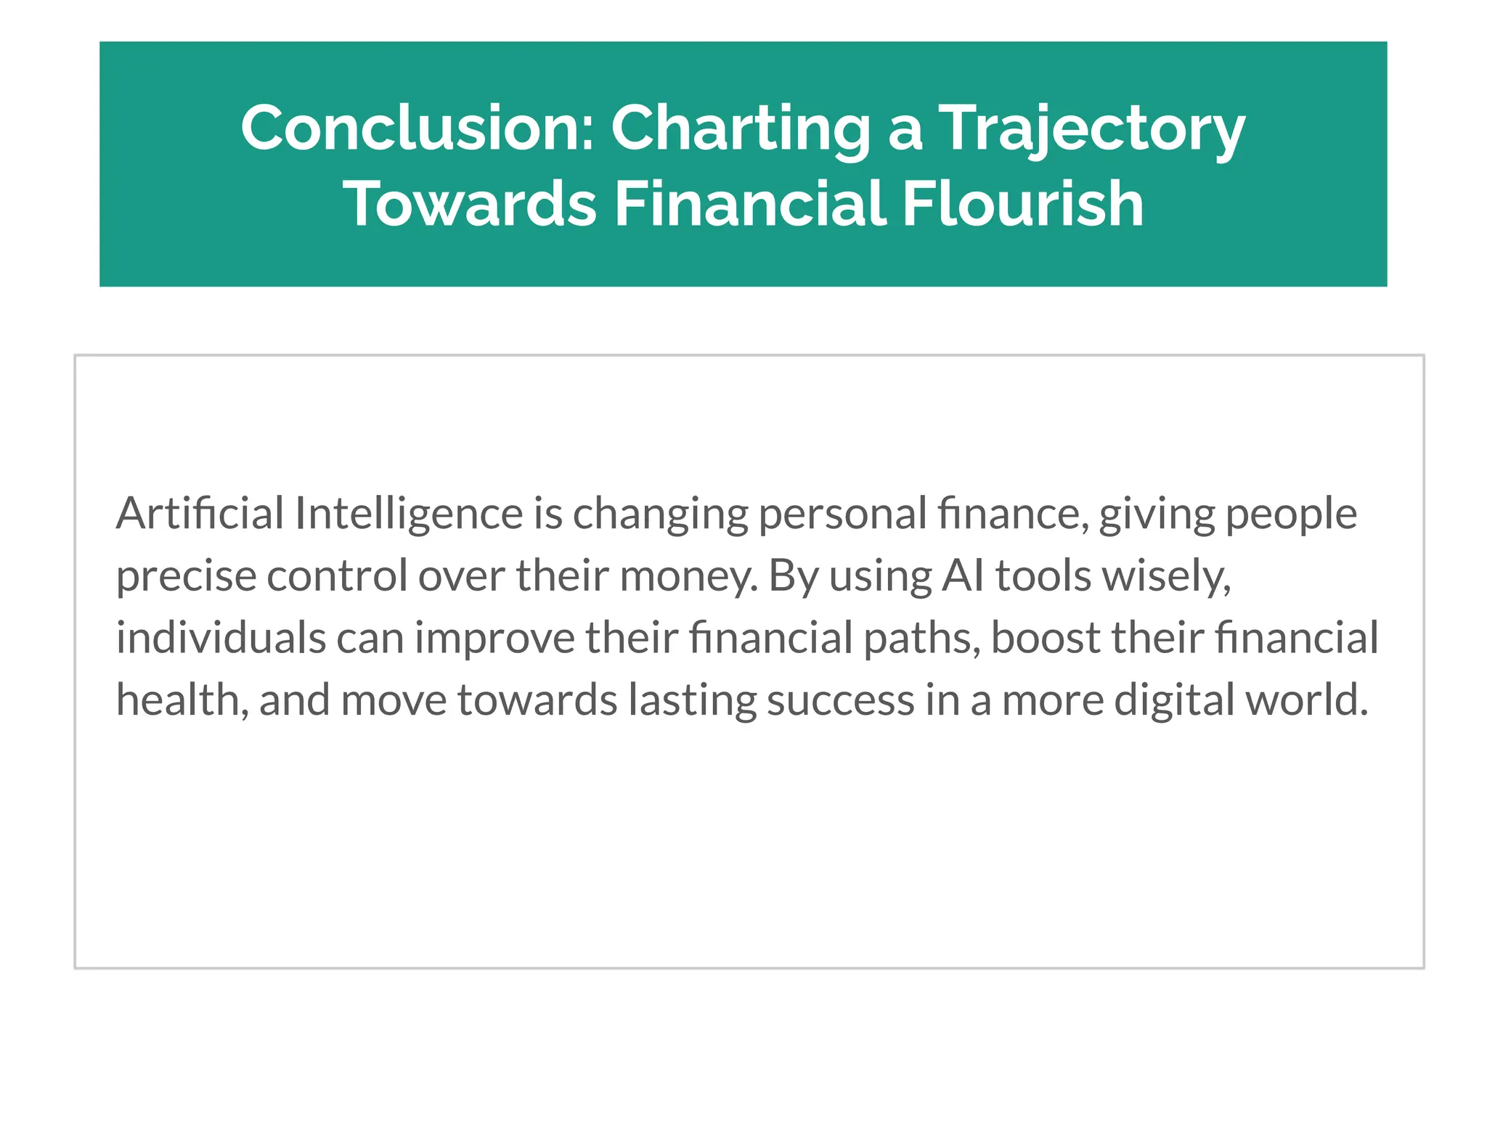Screen dimensions: 1487x1148
Task: Click the word "individuals" in the paragraph
Action: pos(221,638)
